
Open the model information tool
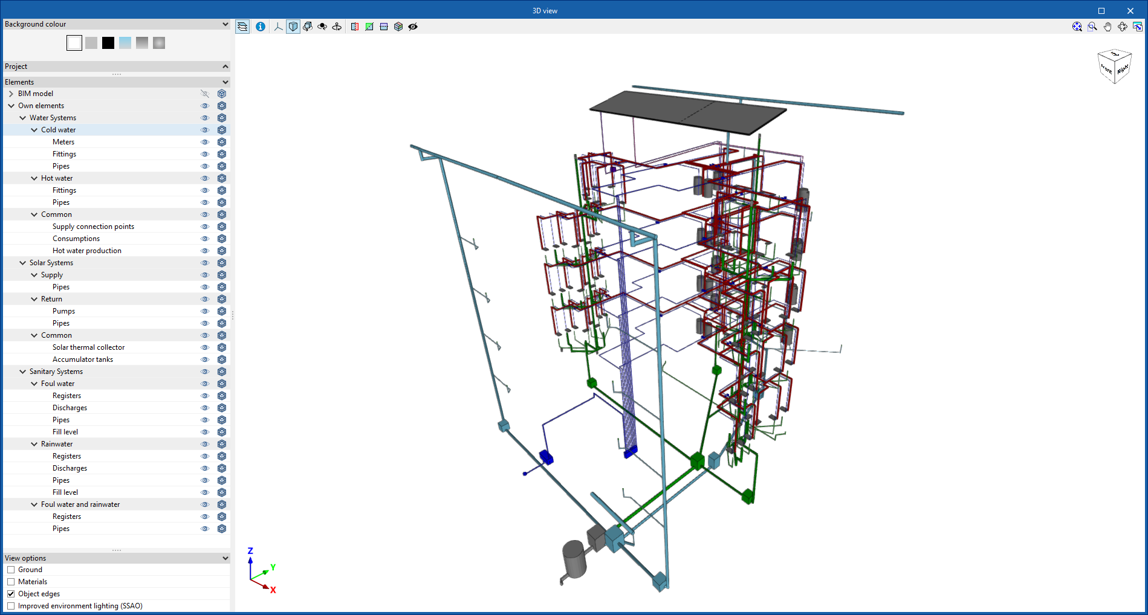pos(260,27)
